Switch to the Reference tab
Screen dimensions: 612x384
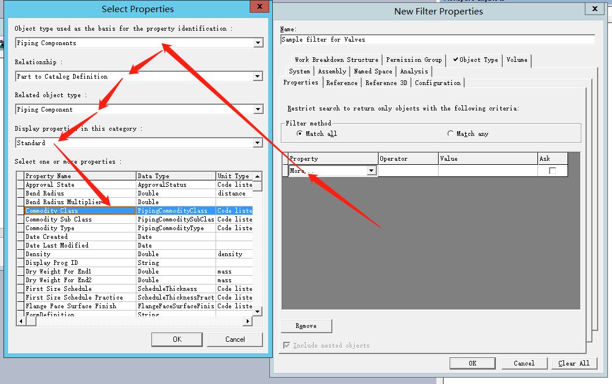point(342,83)
